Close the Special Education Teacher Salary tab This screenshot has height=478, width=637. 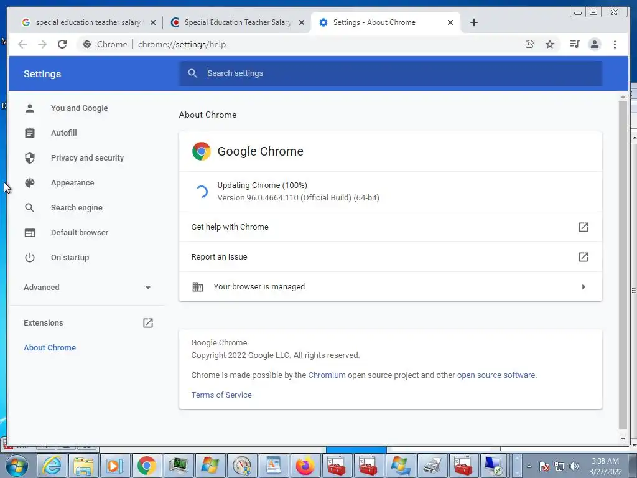click(302, 22)
